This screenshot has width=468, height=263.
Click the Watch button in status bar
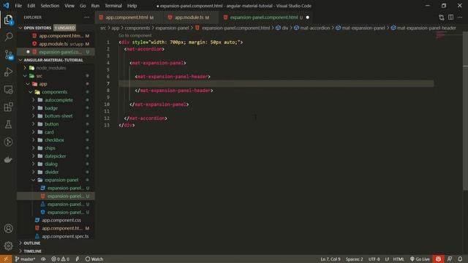click(94, 259)
